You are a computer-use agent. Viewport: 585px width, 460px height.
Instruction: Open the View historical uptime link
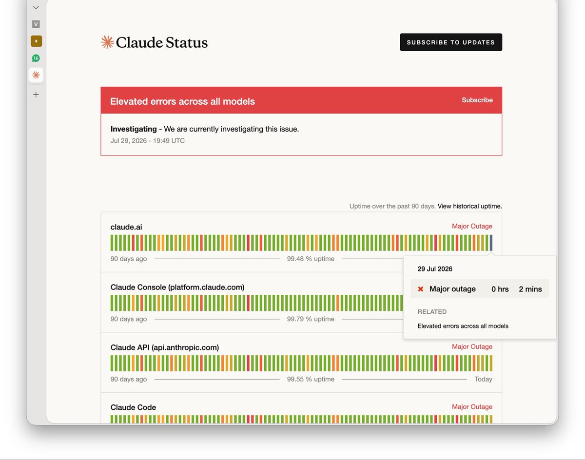tap(469, 206)
